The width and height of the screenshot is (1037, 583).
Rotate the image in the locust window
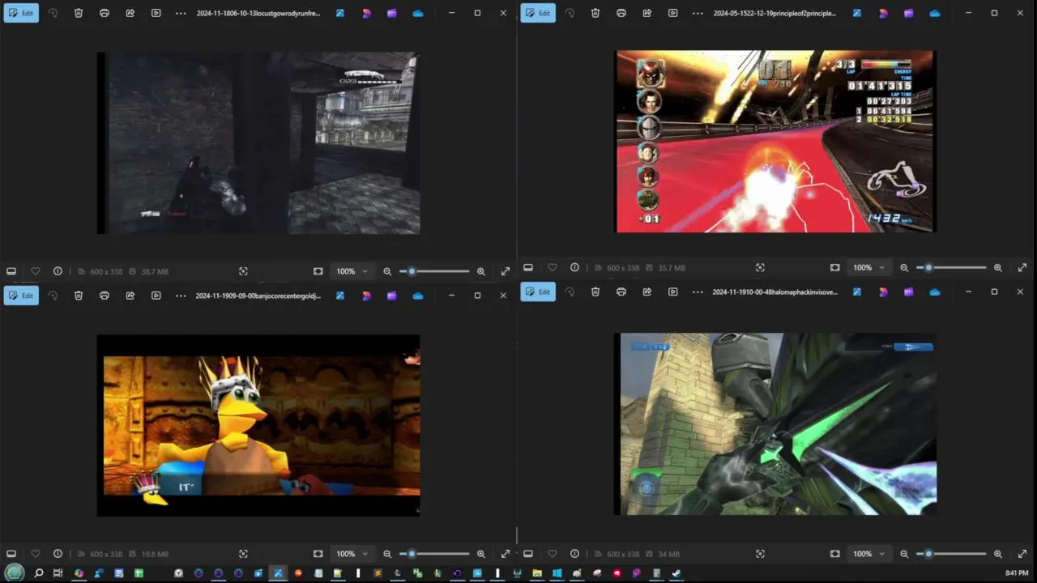pos(53,13)
